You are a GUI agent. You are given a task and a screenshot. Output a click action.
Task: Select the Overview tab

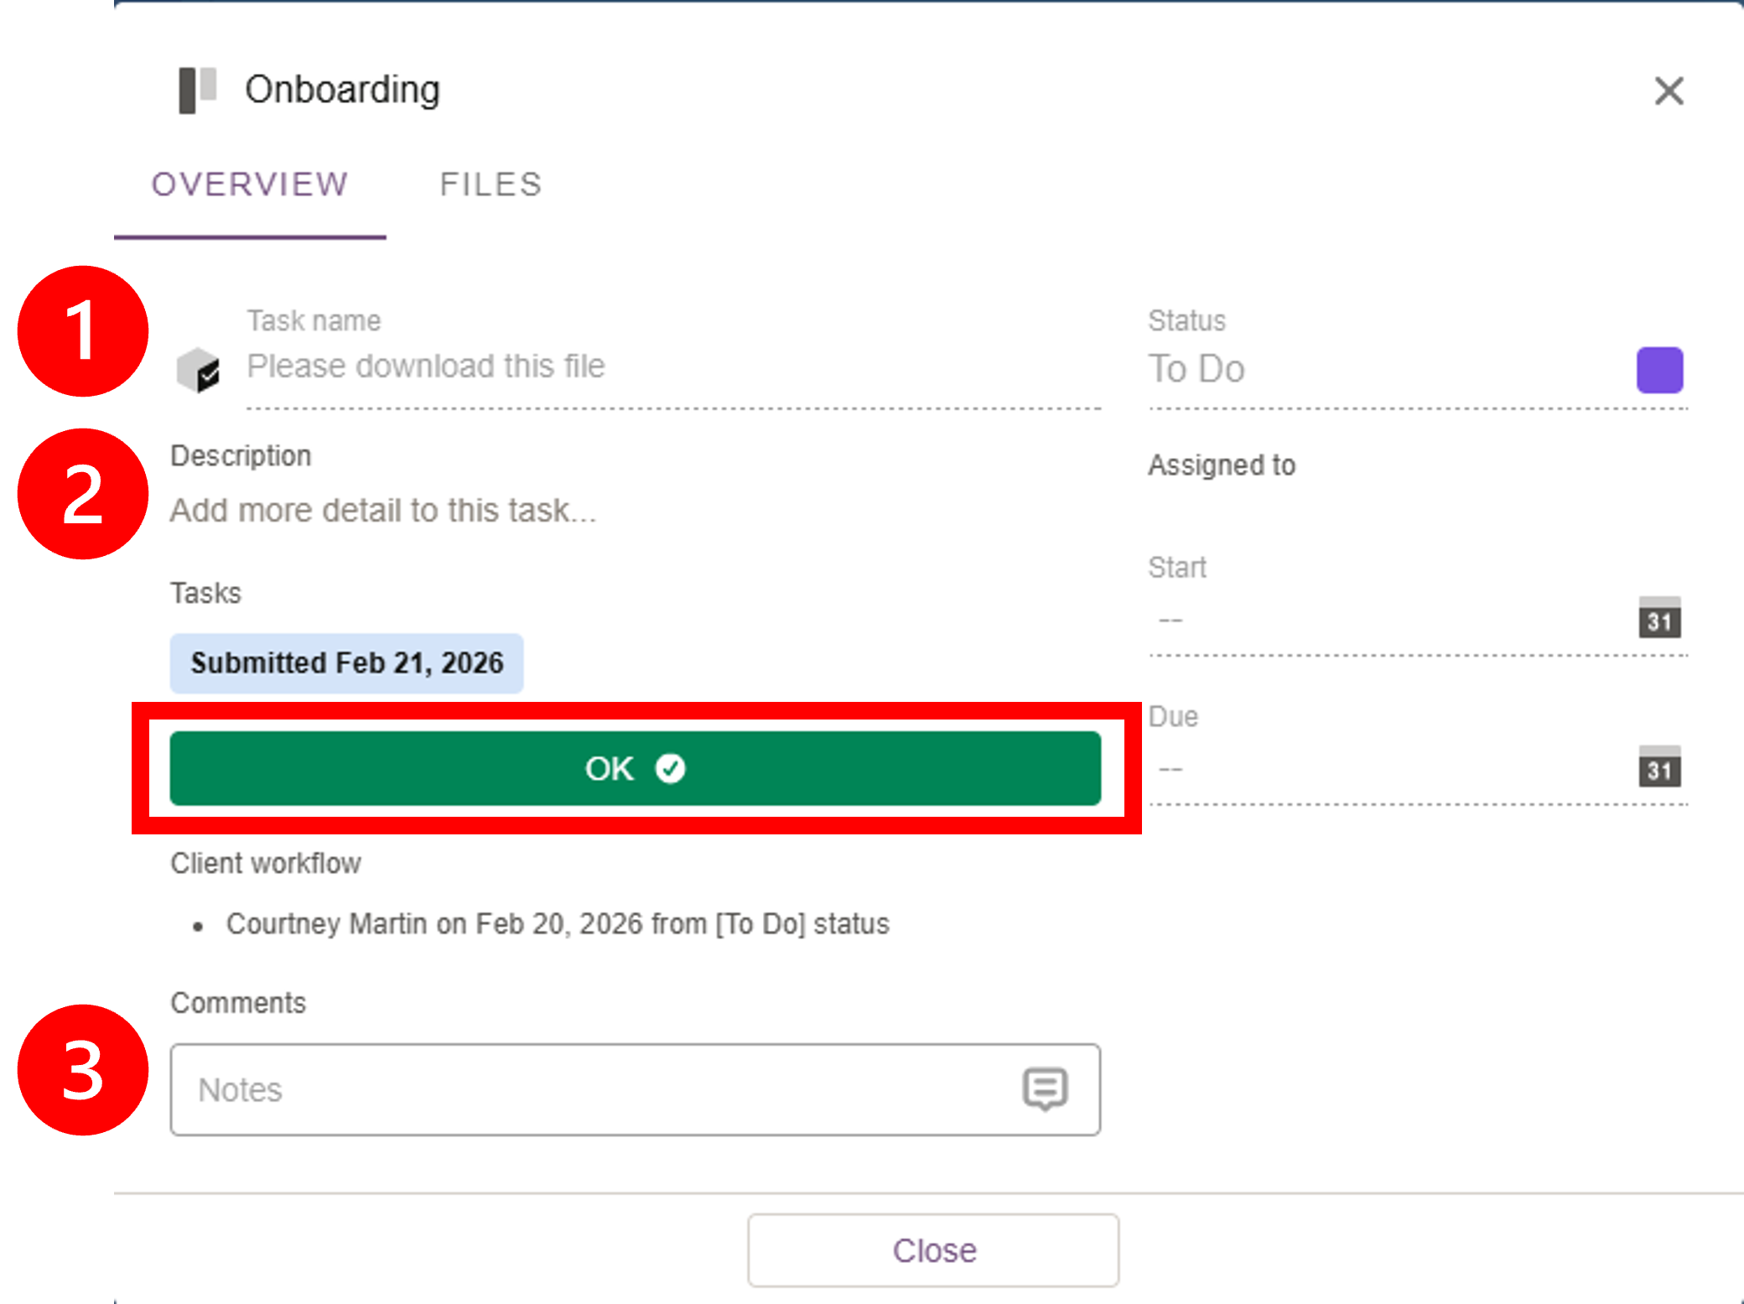click(x=250, y=184)
